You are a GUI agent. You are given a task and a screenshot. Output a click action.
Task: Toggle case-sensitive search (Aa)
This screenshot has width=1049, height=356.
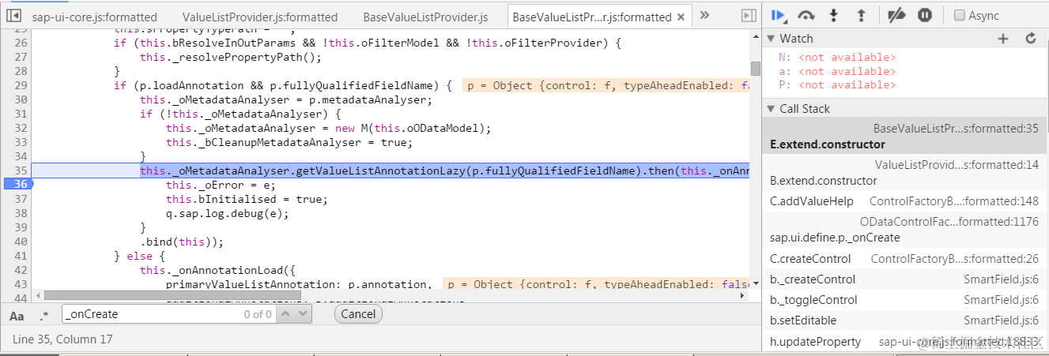17,315
